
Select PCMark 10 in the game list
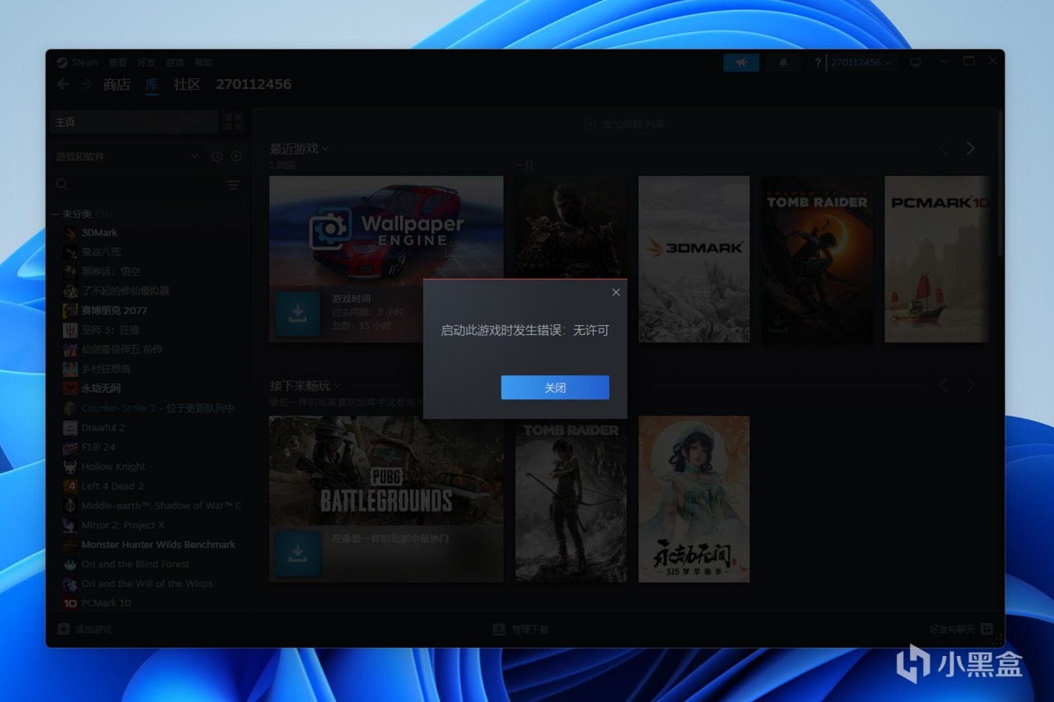(x=105, y=603)
